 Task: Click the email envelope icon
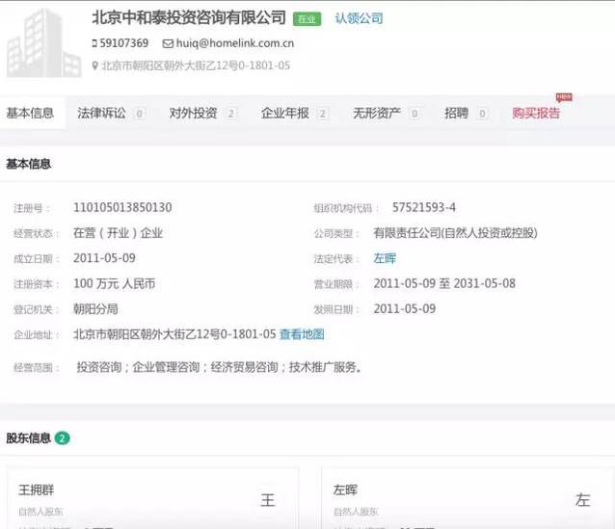click(x=168, y=43)
